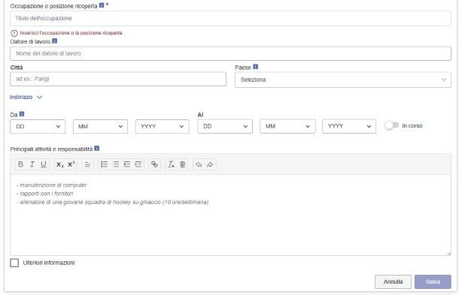Show info icon next to Datore di lavoro
Image resolution: width=459 pixels, height=295 pixels.
54,41
